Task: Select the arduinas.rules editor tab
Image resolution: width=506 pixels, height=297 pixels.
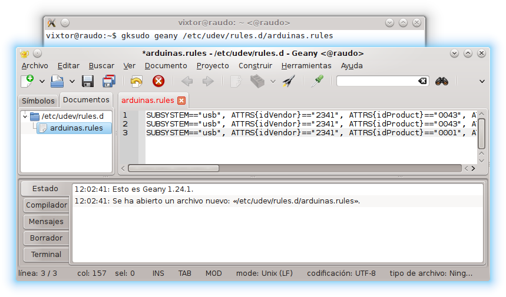Action: click(x=148, y=101)
